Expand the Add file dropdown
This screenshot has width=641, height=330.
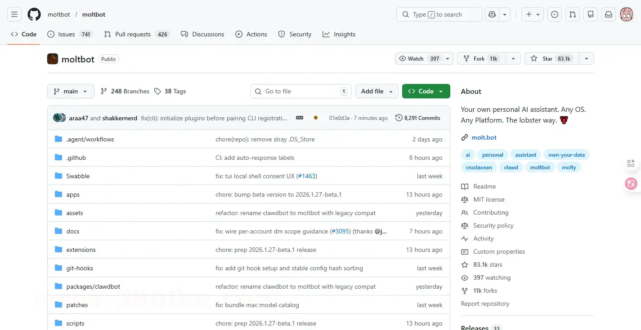point(377,91)
